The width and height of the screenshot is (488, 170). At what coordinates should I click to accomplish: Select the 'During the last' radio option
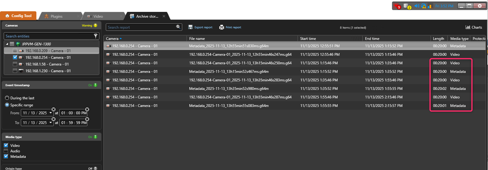[7, 98]
